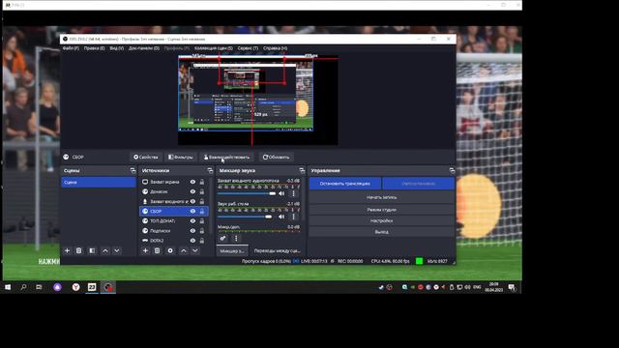Lock the СБОР source
Image resolution: width=619 pixels, height=348 pixels.
(x=202, y=211)
